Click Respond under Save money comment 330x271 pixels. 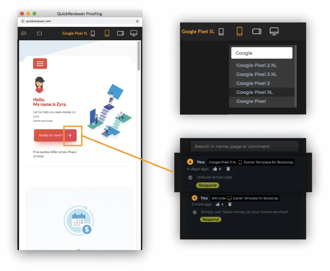click(x=210, y=219)
